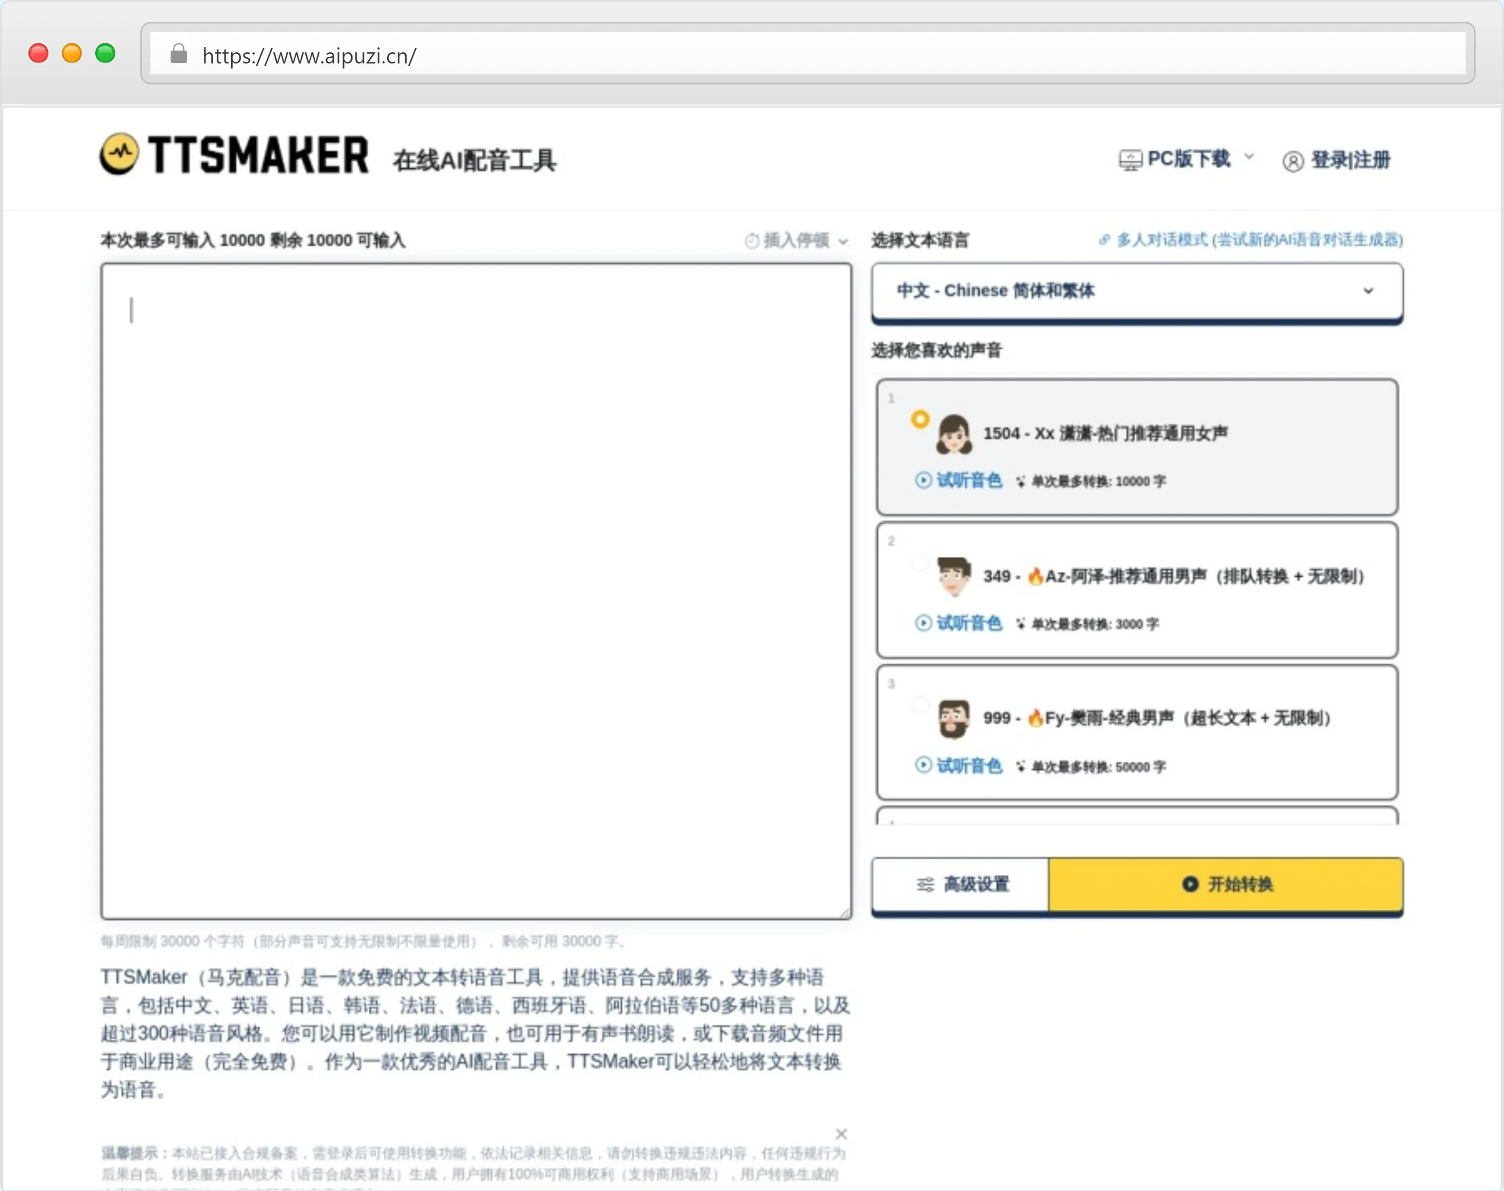Click the TTSMaker round logo icon
The height and width of the screenshot is (1191, 1504).
[x=119, y=154]
